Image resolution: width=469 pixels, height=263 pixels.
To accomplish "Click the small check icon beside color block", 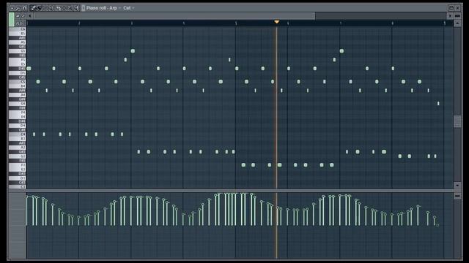I will [x=23, y=16].
